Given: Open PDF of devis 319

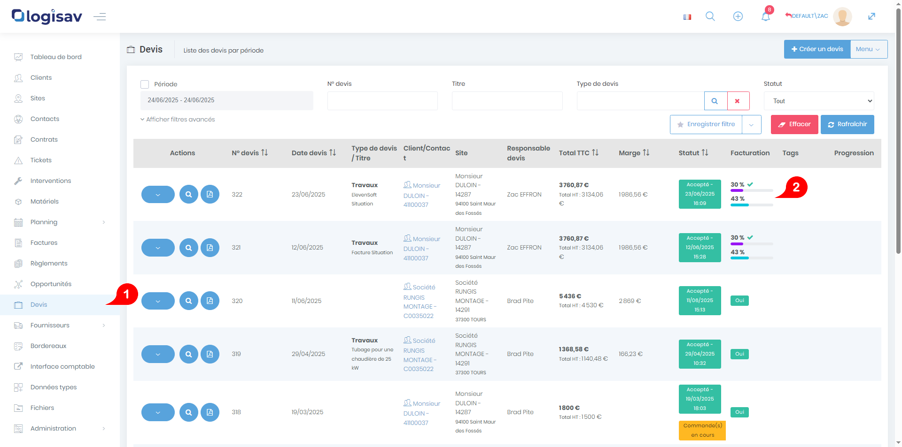Looking at the screenshot, I should [210, 354].
